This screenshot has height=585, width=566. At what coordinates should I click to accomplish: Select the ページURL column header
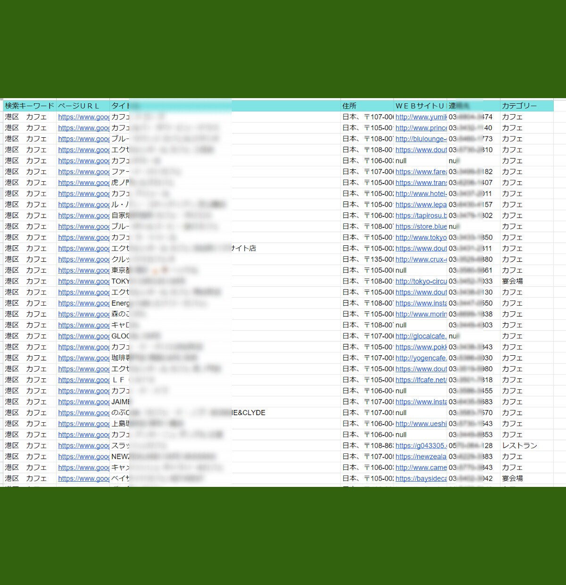coord(83,106)
